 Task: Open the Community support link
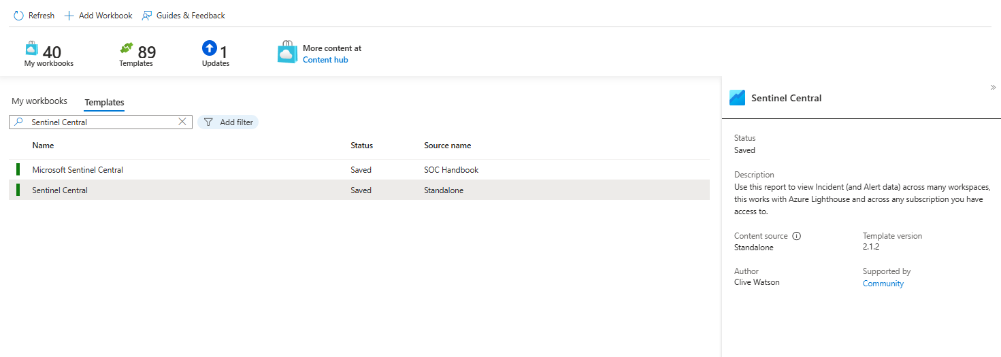point(883,284)
